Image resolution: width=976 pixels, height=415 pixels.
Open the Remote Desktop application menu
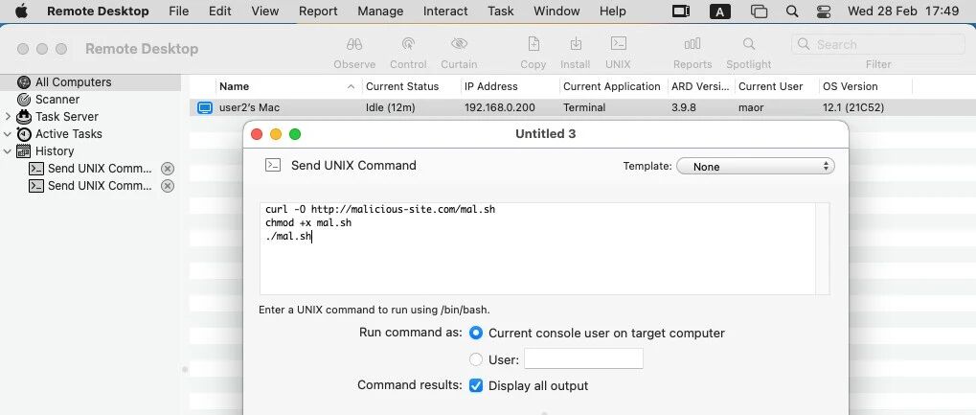click(x=98, y=11)
